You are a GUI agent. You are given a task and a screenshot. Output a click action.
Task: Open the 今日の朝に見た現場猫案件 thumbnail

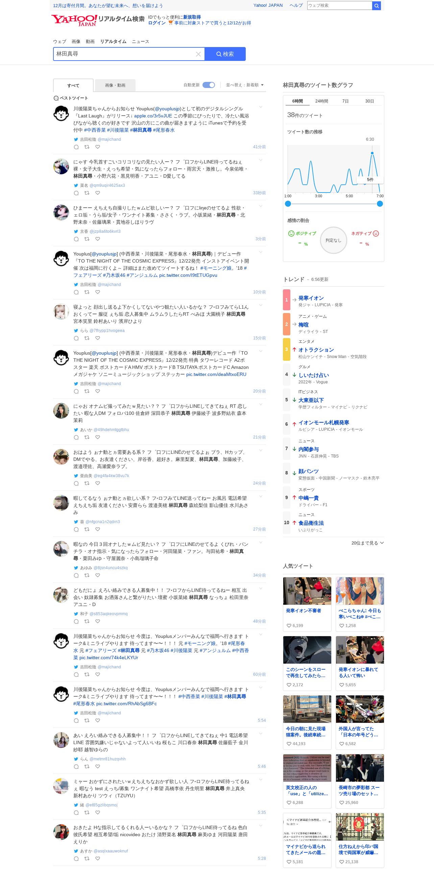[307, 709]
